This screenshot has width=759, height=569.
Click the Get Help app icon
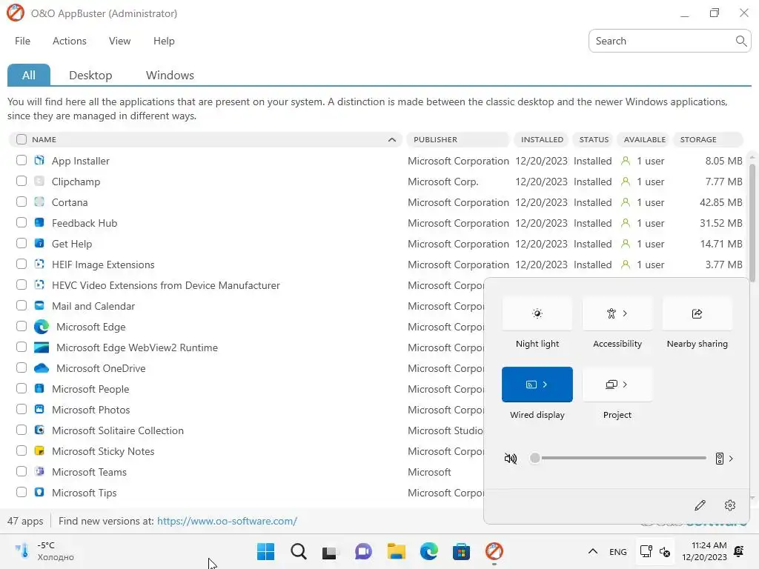click(39, 243)
